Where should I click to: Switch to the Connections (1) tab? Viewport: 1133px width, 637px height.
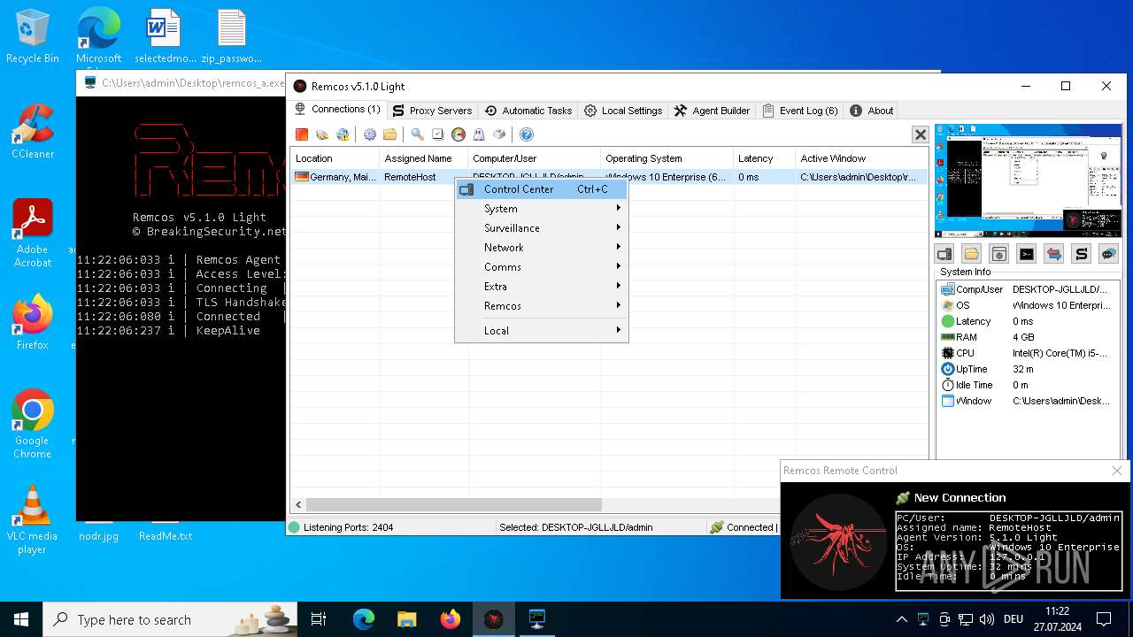[x=337, y=110]
